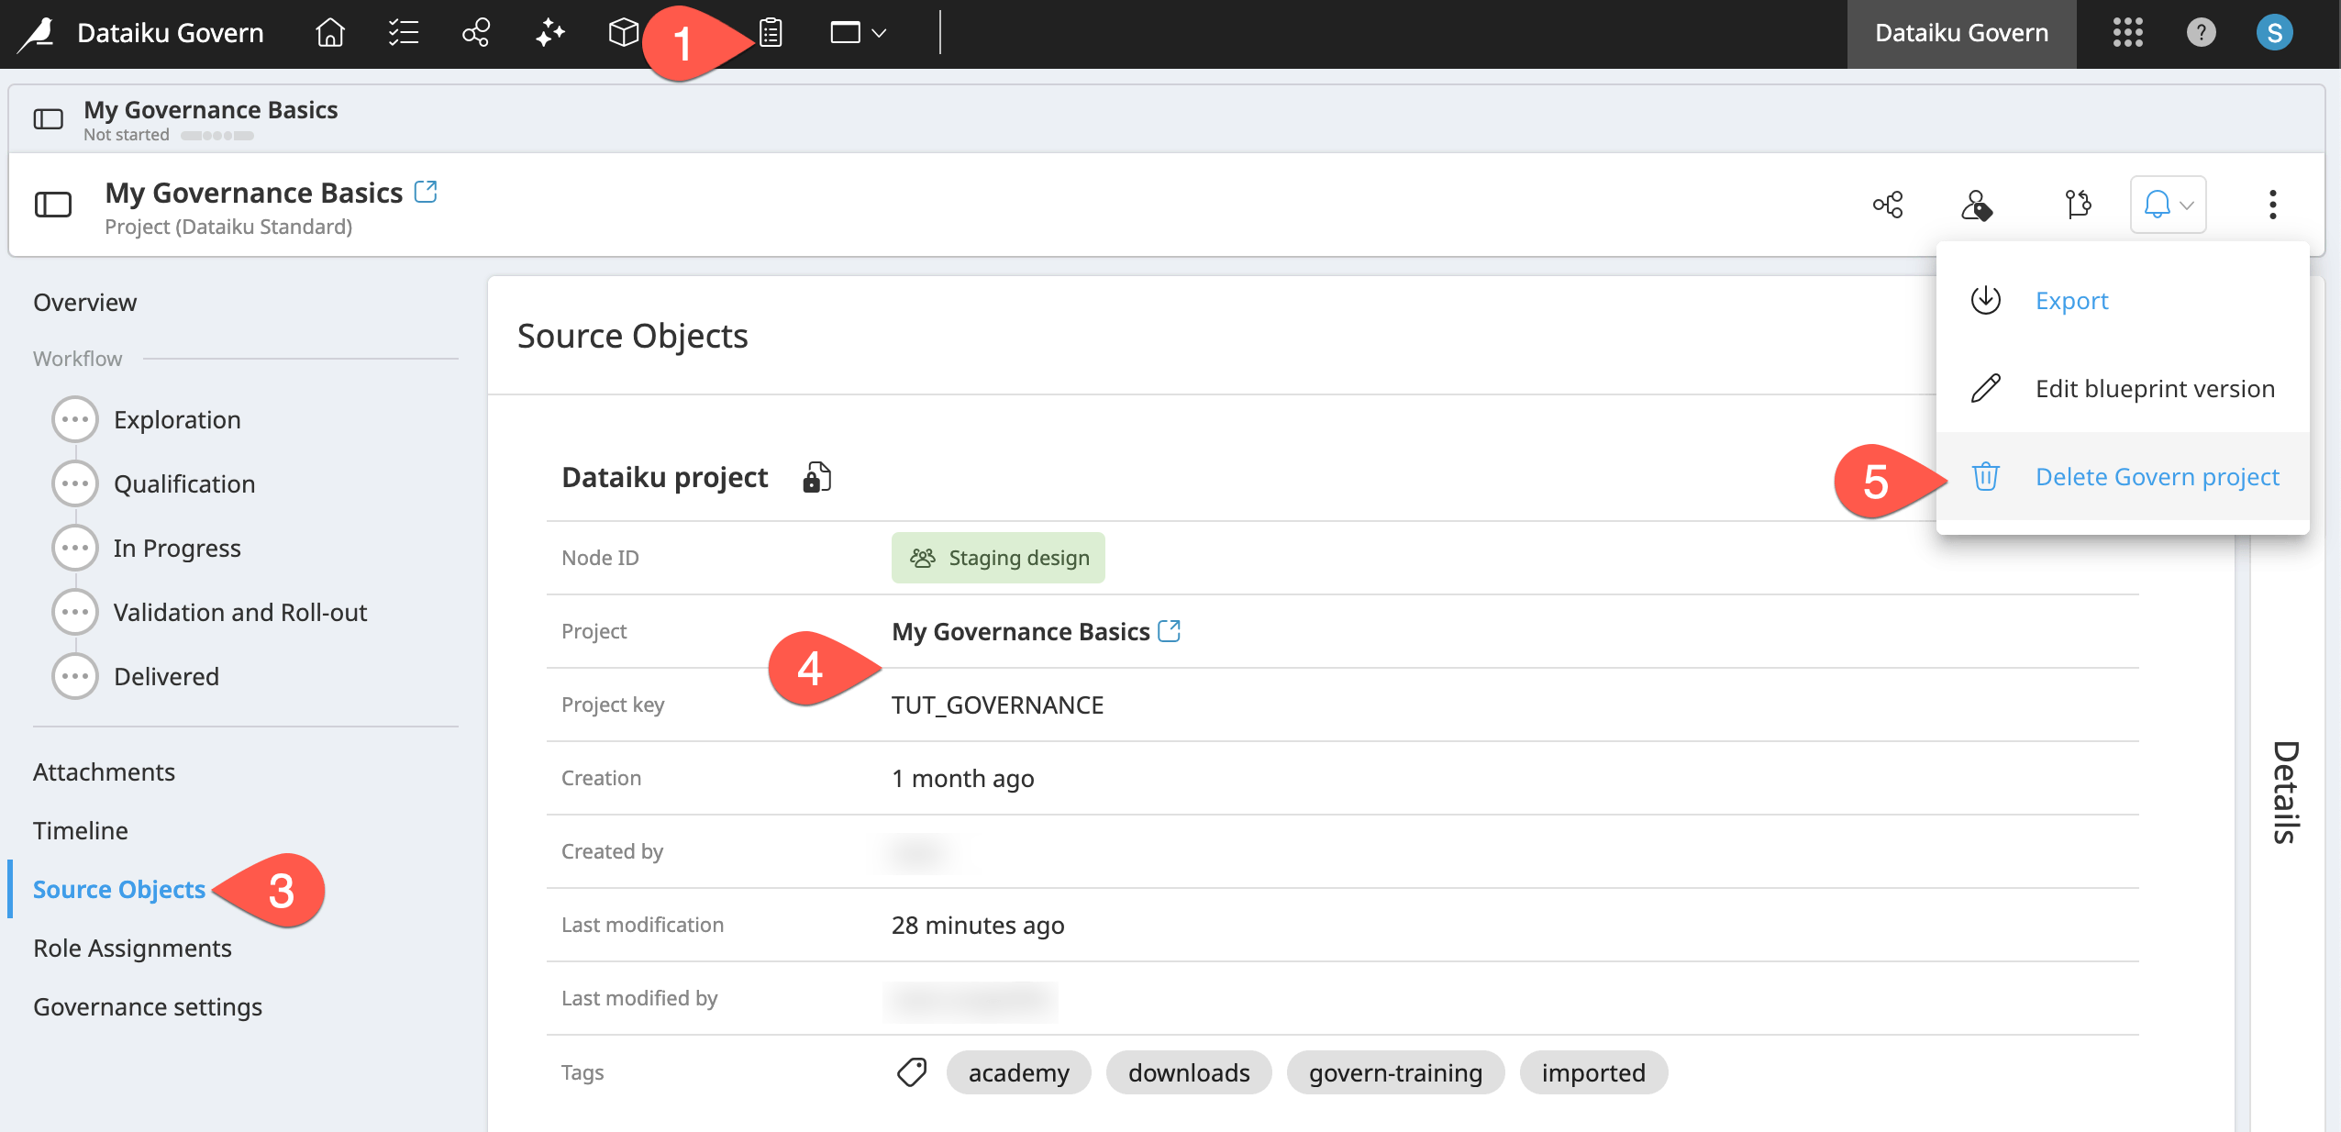This screenshot has width=2341, height=1132.
Task: Open the user profile avatar S
Action: coord(2274,34)
